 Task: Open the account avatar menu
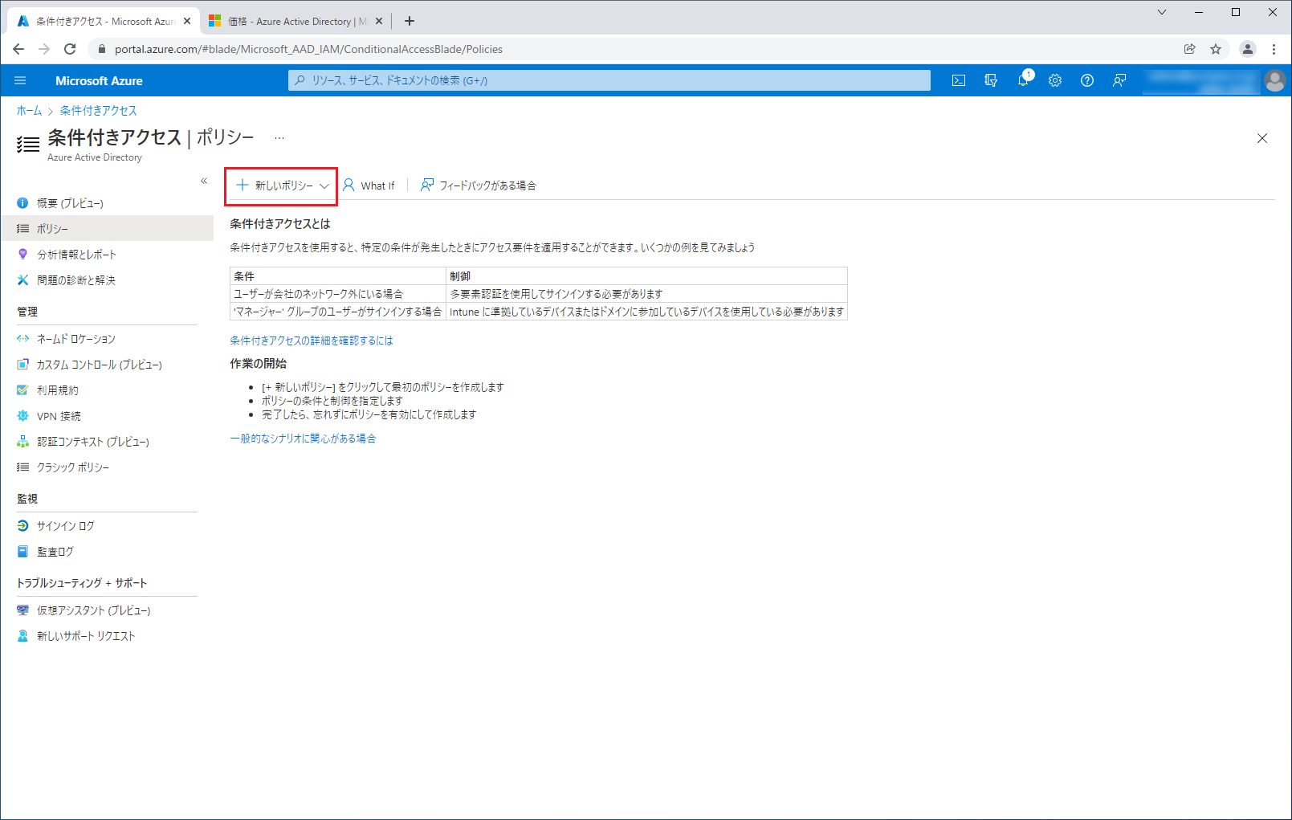coord(1274,80)
